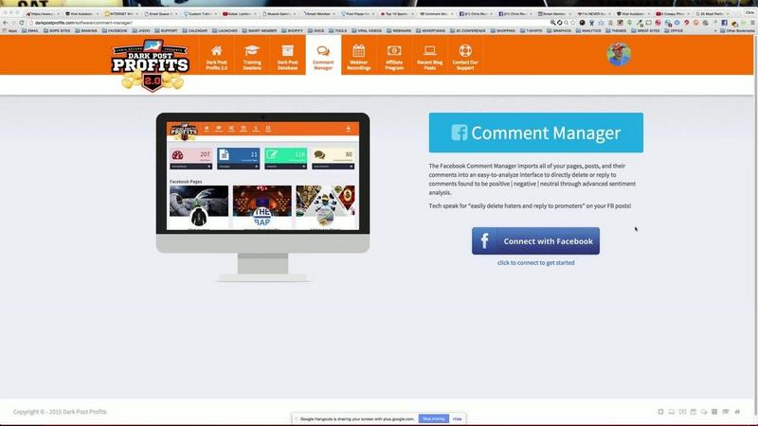Click footer lifebuoy support icon

[660, 412]
